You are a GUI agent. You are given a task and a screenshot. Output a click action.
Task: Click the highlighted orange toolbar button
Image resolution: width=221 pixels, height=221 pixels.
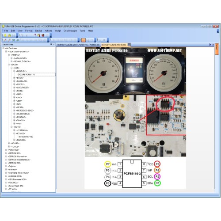coord(84,40)
